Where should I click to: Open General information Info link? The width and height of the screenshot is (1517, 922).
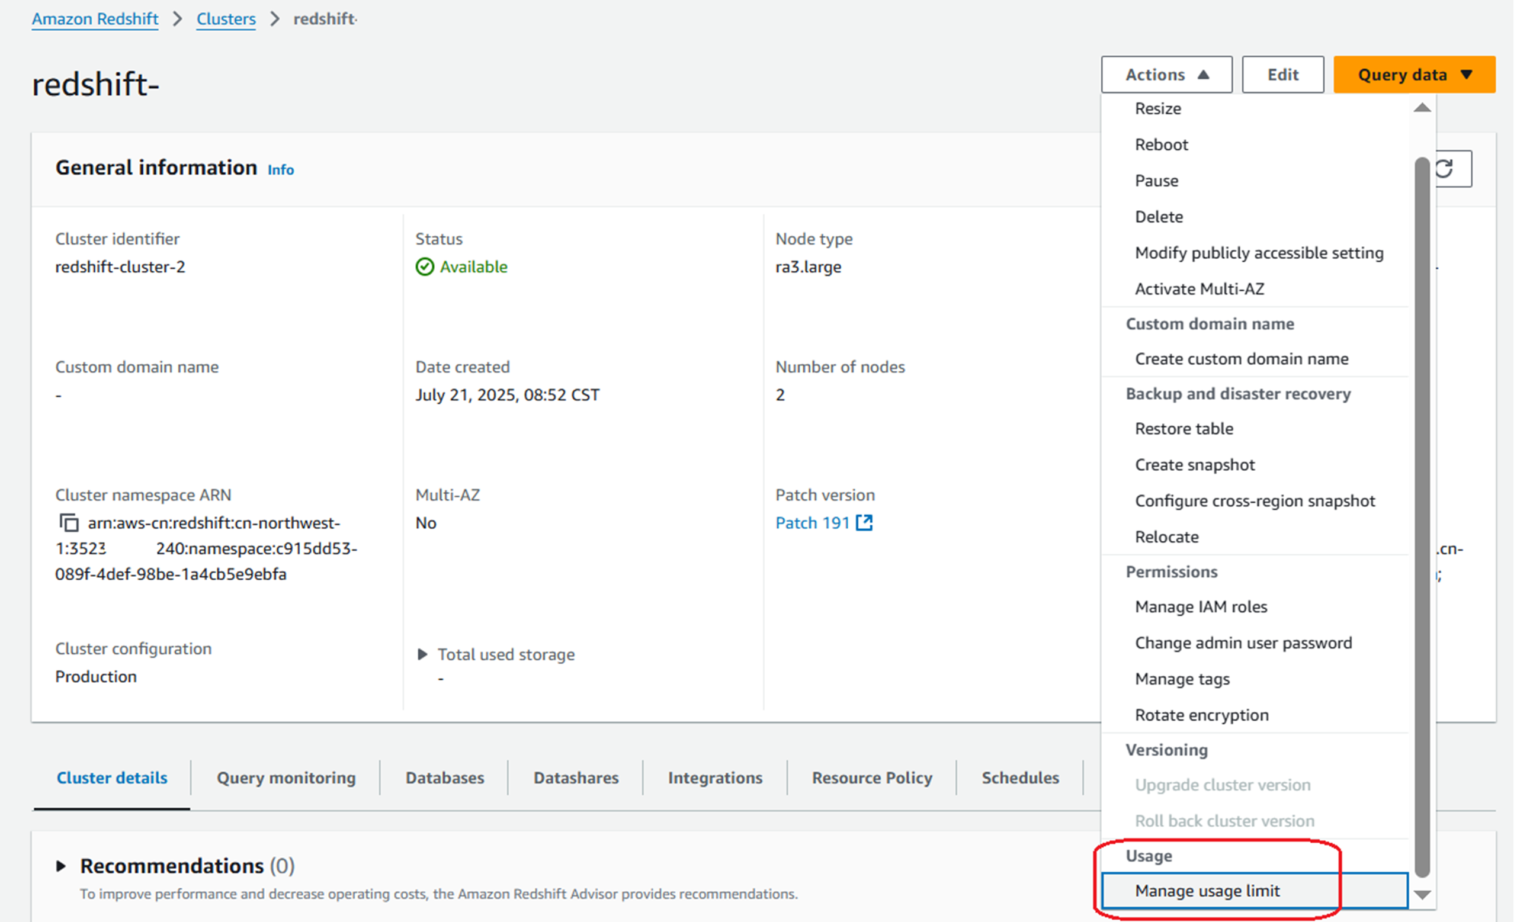280,170
